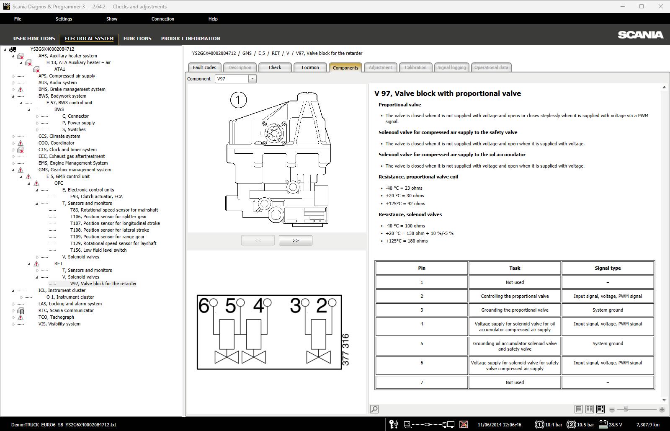Collapse BWS, Bodywork system node
Screen dimensions: 670x431
13,96
